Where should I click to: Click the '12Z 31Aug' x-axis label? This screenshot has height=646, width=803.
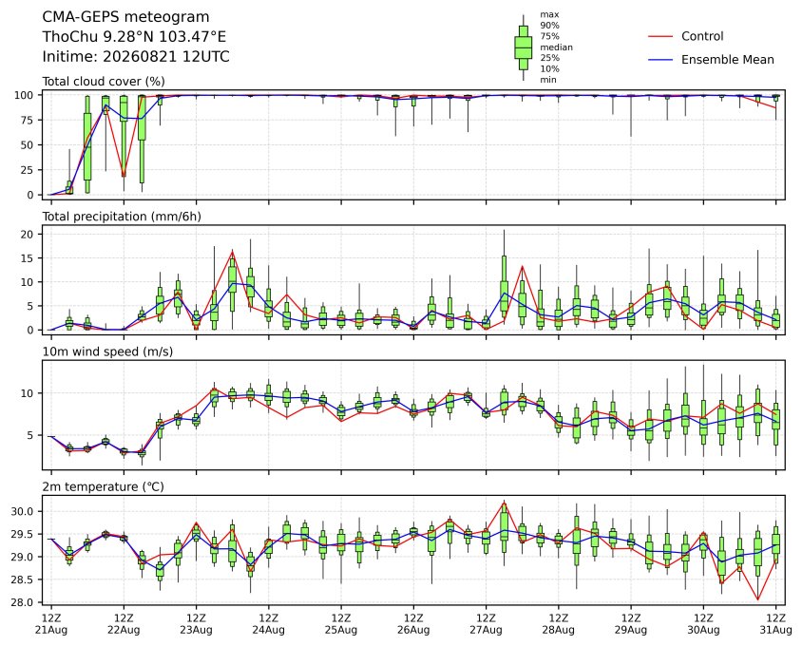(775, 624)
